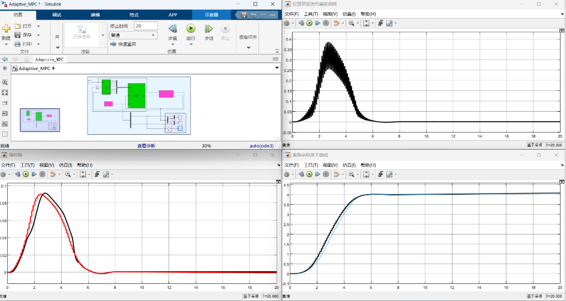Switch to the 格式 (Format) ribbon tab
The image size is (566, 301).
coord(134,15)
